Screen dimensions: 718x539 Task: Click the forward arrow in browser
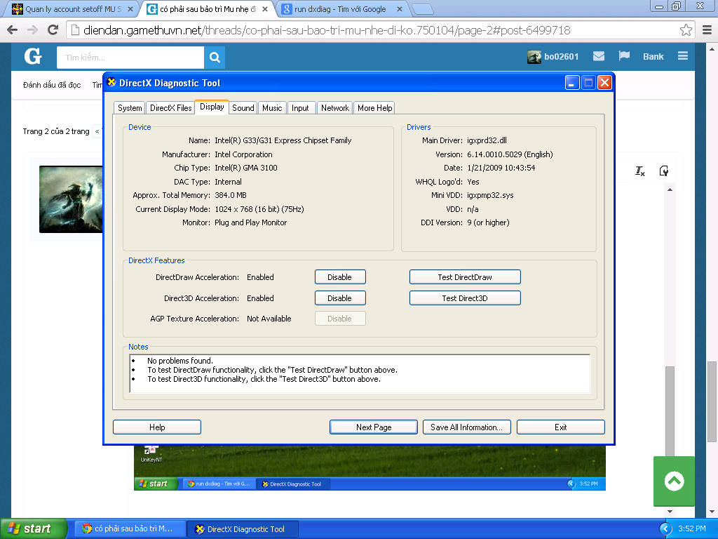coord(32,30)
